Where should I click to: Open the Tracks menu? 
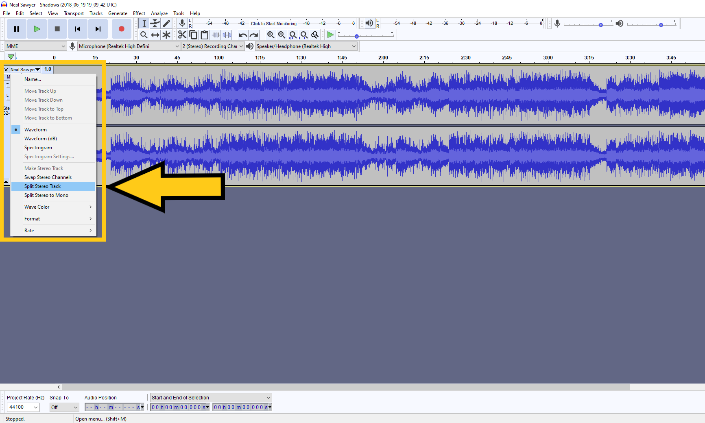[96, 13]
